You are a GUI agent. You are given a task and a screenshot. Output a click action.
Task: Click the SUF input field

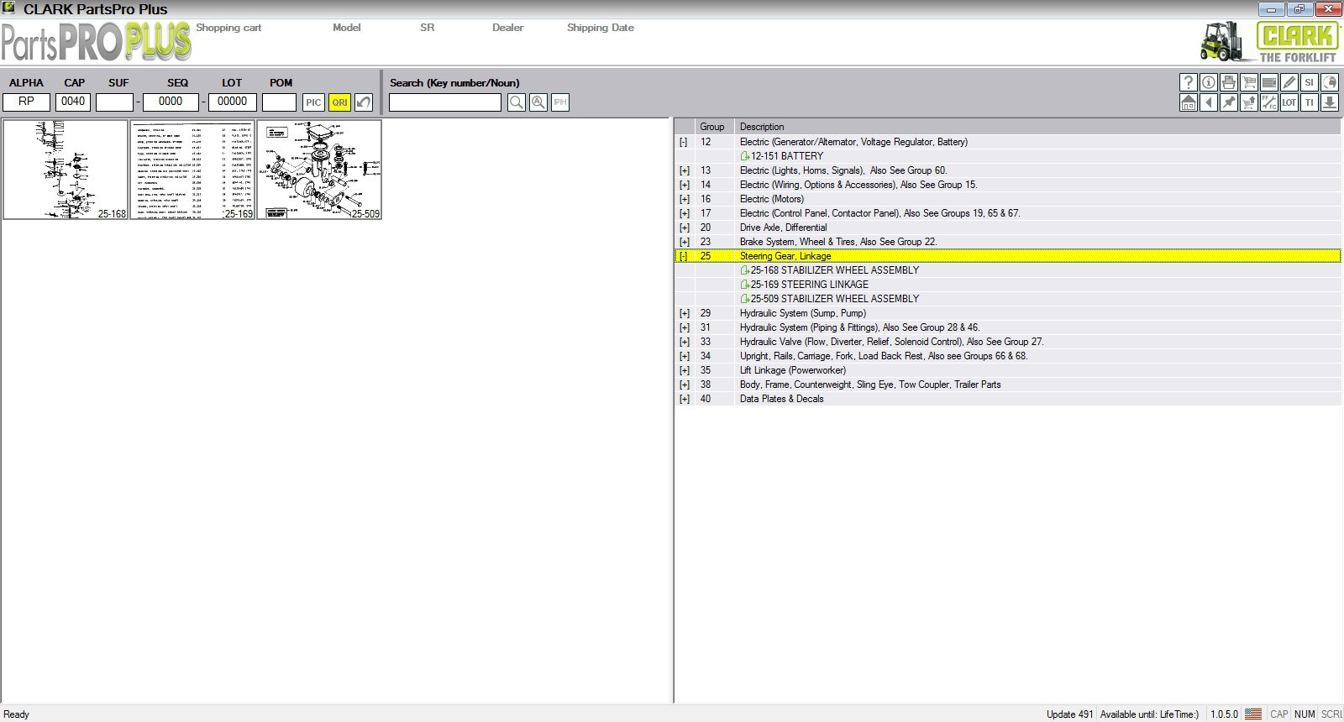click(x=115, y=102)
